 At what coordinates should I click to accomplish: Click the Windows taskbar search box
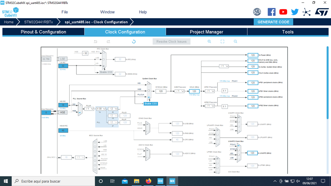[x=53, y=181]
